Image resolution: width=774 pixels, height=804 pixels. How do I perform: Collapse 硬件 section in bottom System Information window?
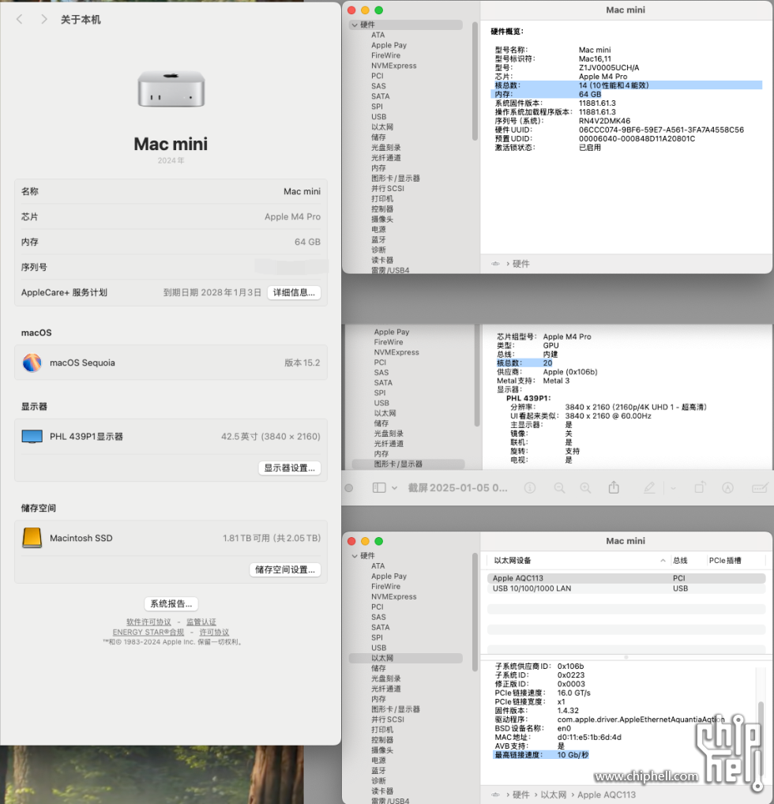[355, 556]
